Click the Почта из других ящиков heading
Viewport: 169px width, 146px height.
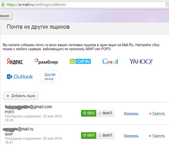38,27
